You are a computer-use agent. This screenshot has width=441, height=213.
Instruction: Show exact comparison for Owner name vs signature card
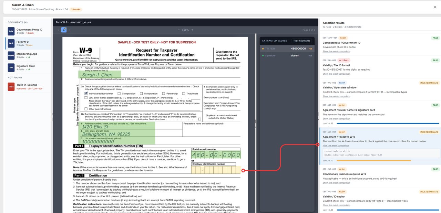click(x=336, y=118)
